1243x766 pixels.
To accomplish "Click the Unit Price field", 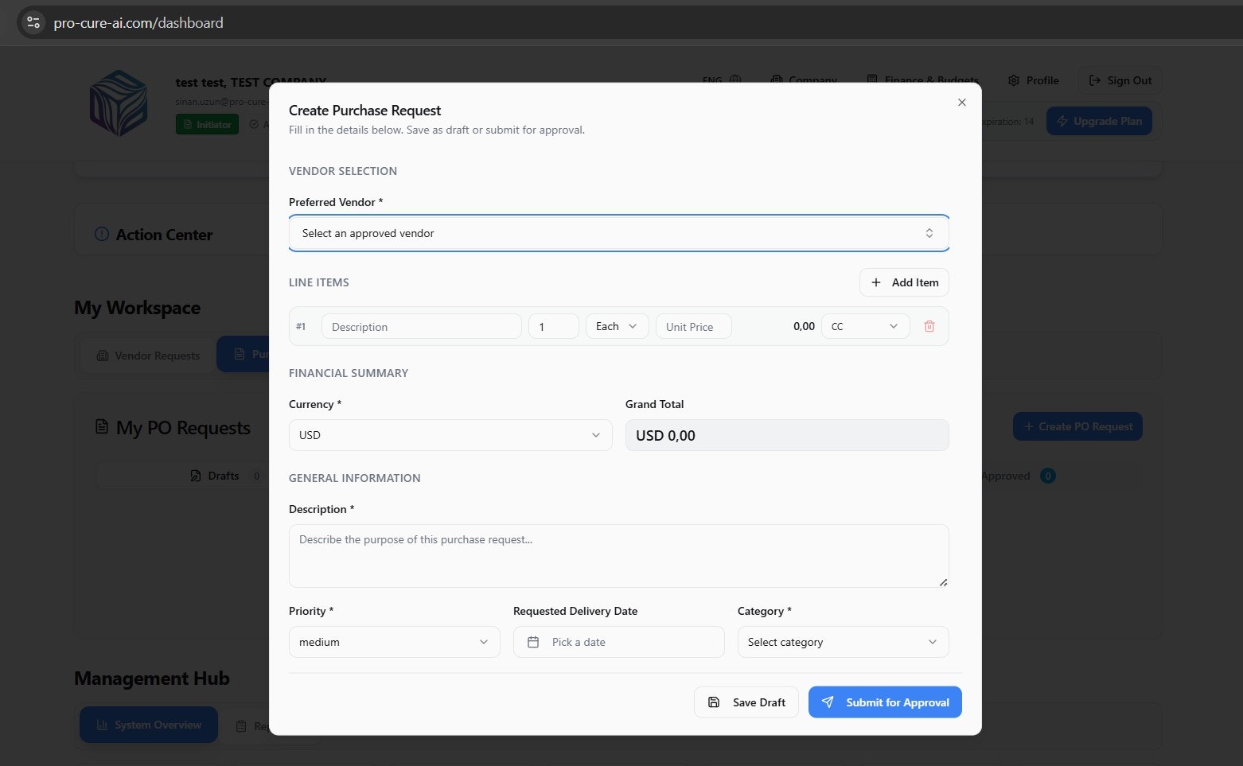I will point(693,327).
